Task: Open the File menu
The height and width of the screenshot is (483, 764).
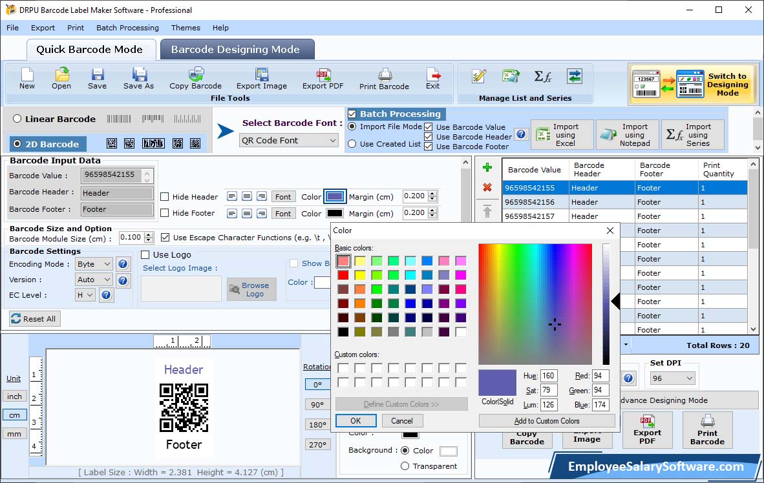Action: click(13, 28)
